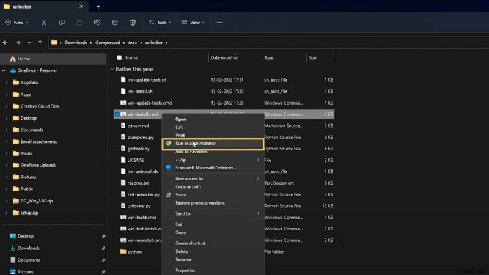Go back with the back arrow
Image resolution: width=489 pixels, height=275 pixels.
pos(6,42)
